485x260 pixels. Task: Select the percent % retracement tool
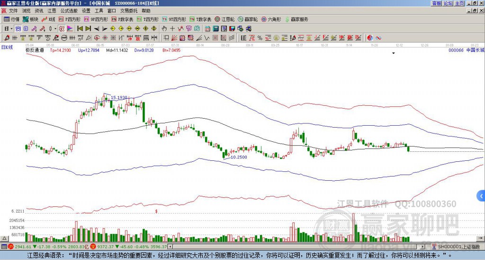click(x=260, y=38)
